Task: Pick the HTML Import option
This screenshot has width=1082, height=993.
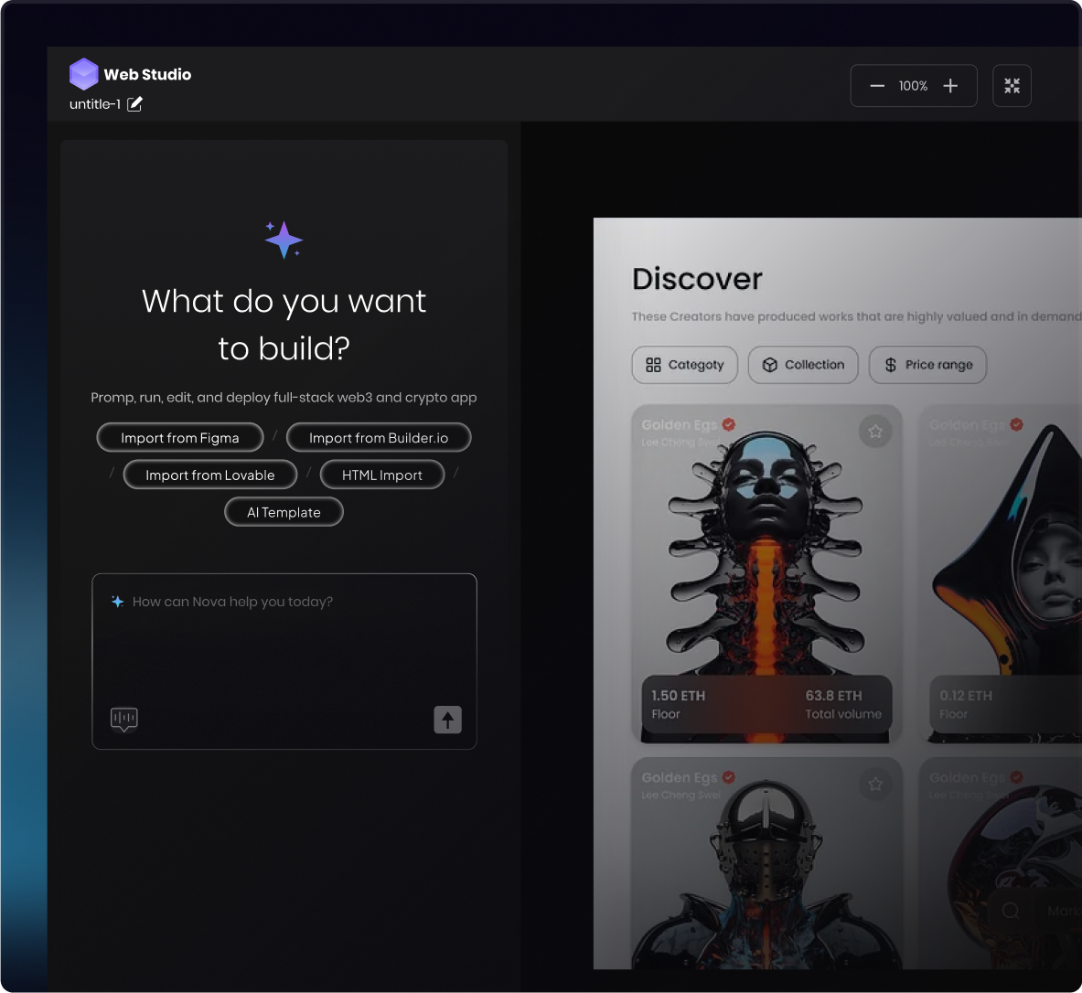Action: (x=382, y=475)
